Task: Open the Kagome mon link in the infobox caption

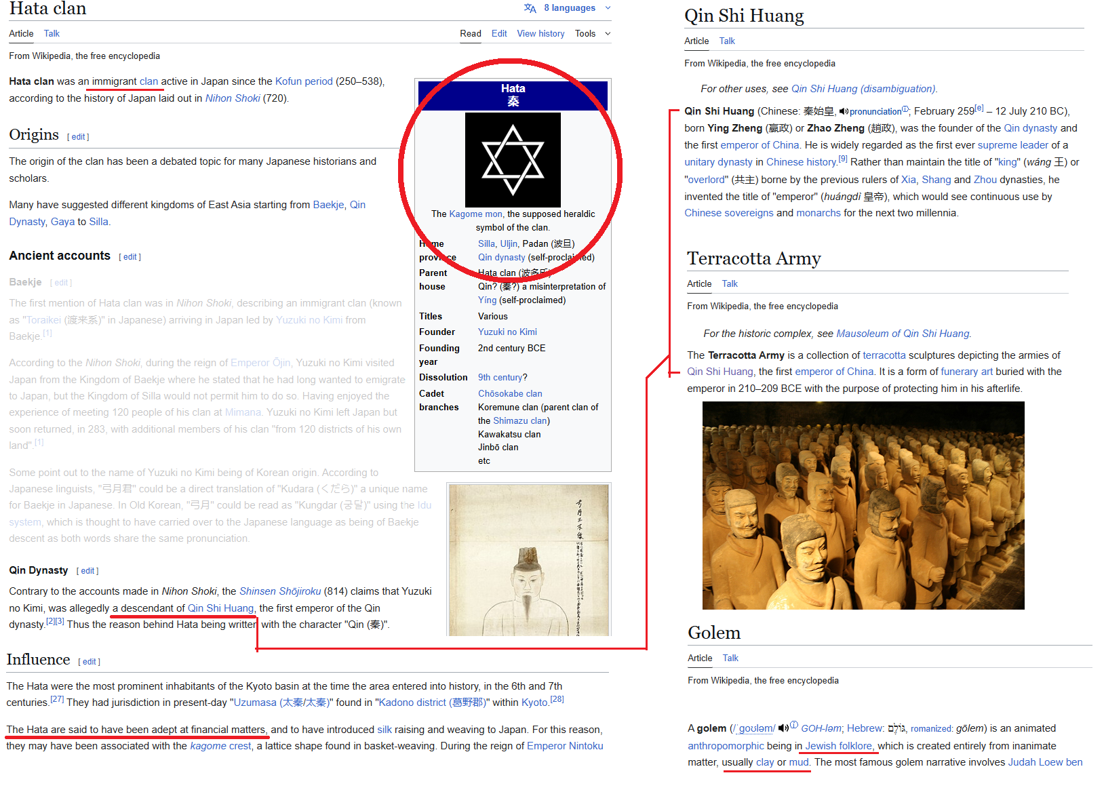Action: (476, 214)
